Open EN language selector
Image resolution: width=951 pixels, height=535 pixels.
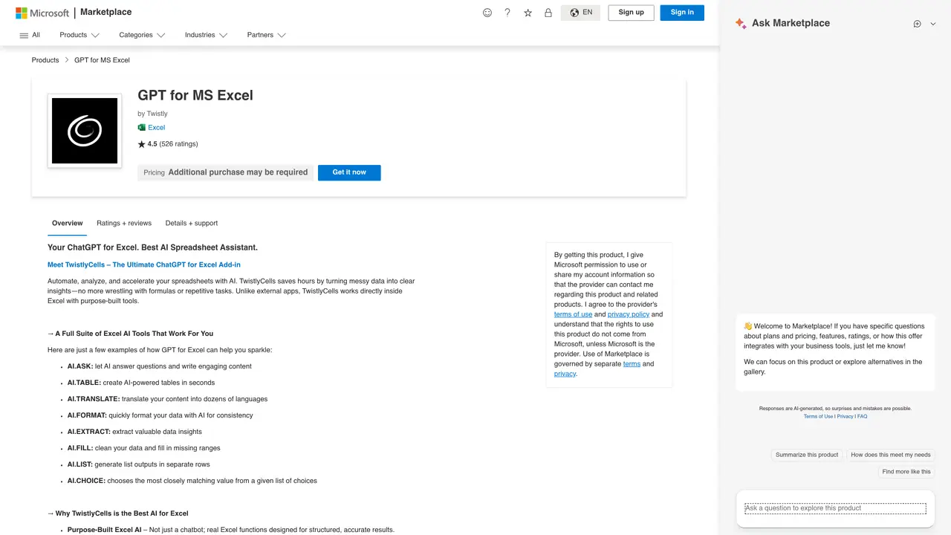[x=580, y=13]
